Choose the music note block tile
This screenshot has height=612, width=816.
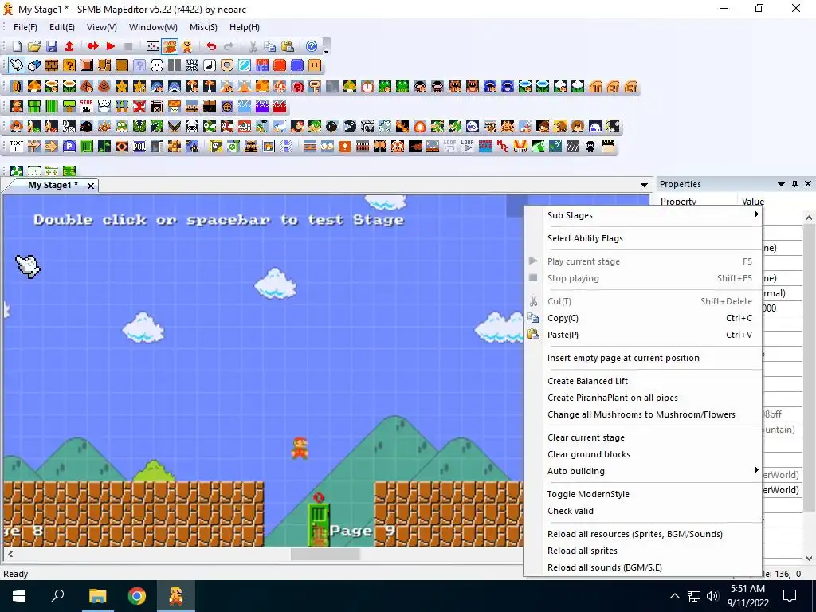[x=210, y=65]
